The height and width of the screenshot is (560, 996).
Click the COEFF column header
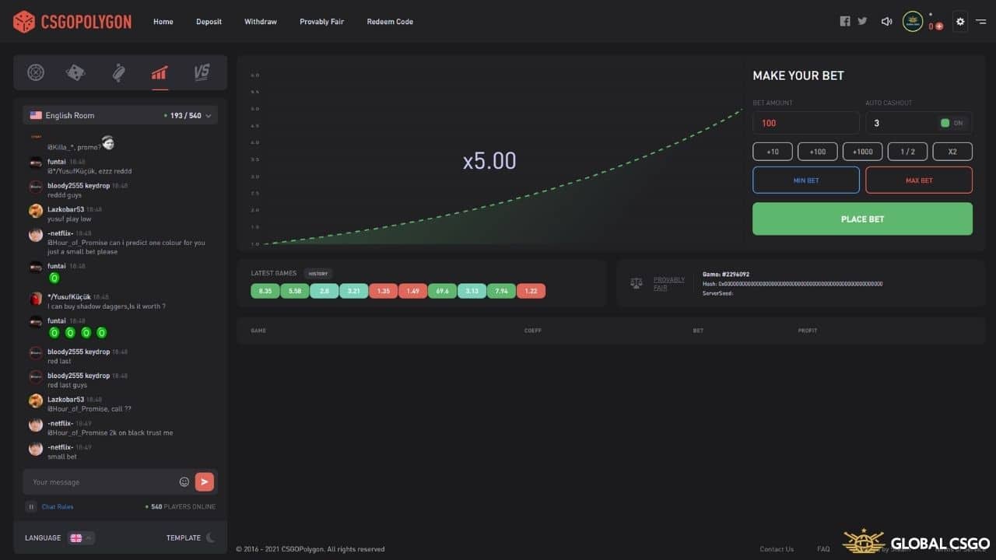point(533,331)
